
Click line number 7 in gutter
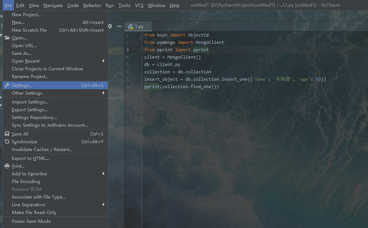pyautogui.click(x=127, y=79)
